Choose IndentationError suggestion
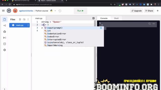 pyautogui.click(x=74, y=34)
